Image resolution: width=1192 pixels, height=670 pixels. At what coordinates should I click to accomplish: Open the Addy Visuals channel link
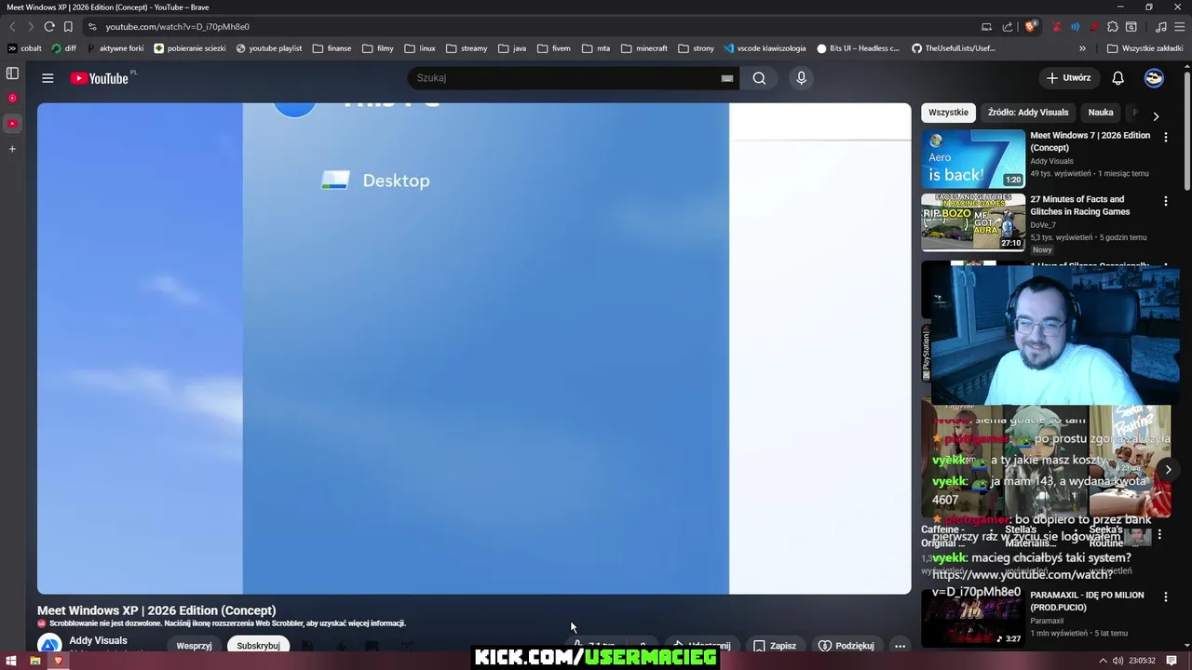[98, 640]
